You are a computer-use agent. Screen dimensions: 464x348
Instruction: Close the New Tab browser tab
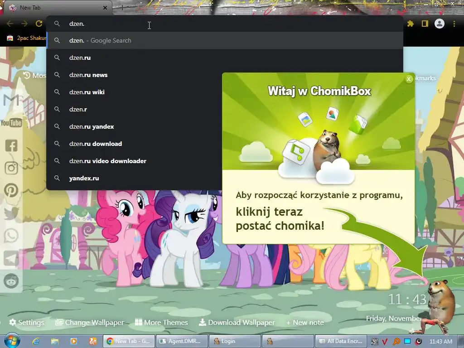click(x=105, y=8)
